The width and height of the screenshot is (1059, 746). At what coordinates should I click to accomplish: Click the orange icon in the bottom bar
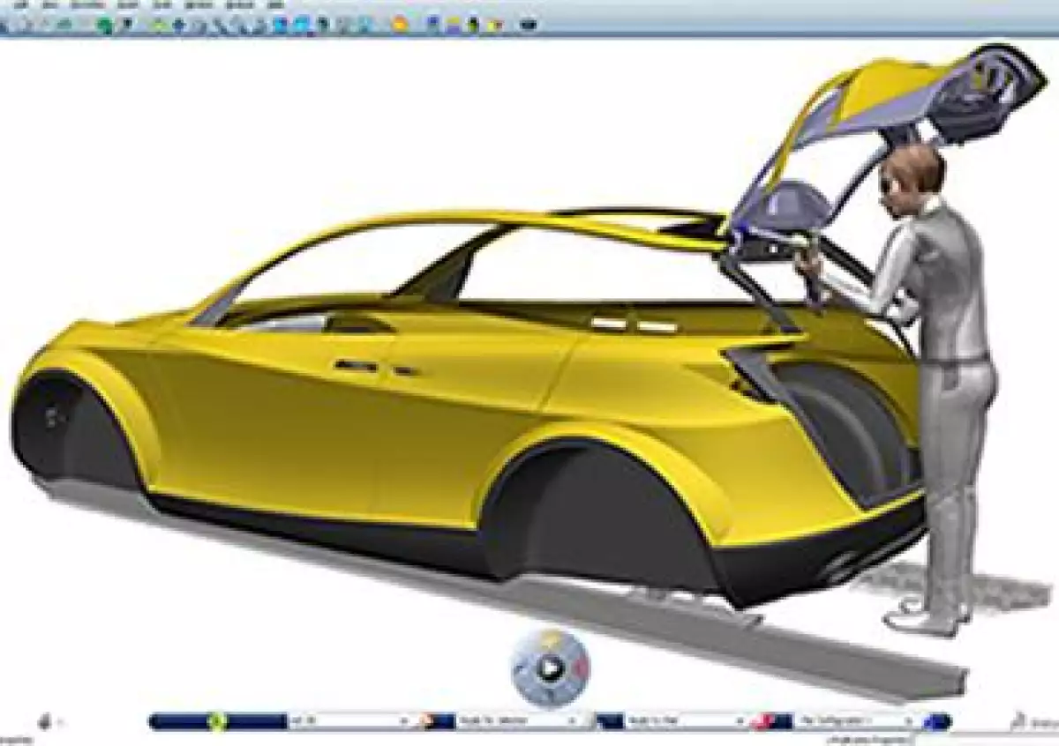coord(427,721)
